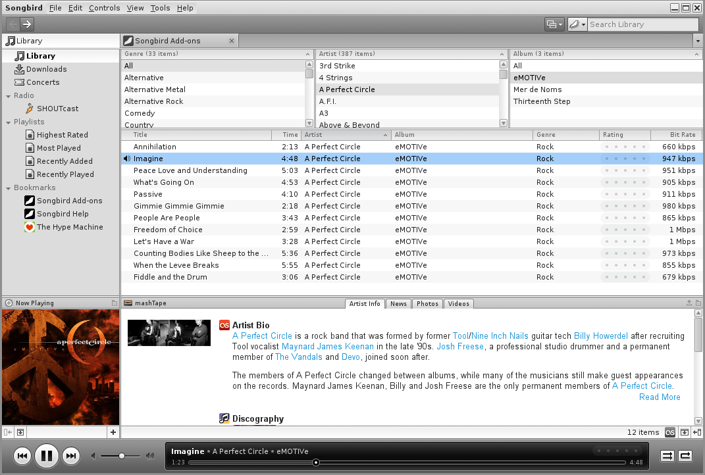This screenshot has height=475, width=705.
Task: Skip to the next track
Action: tap(70, 456)
